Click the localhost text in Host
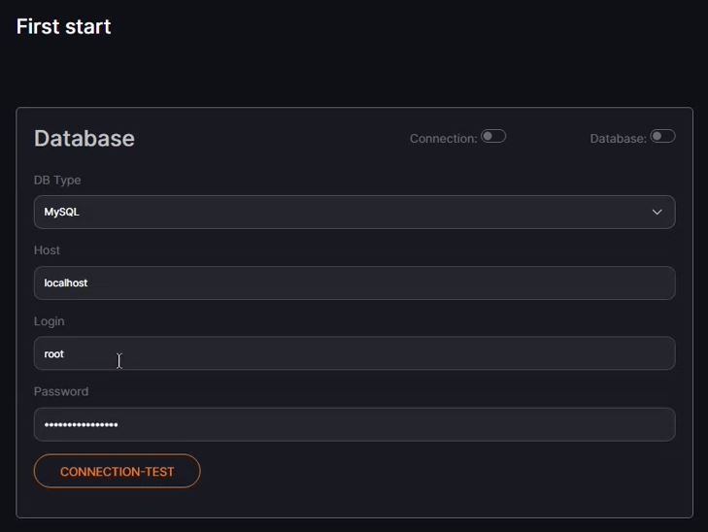The width and height of the screenshot is (708, 532). (x=66, y=283)
